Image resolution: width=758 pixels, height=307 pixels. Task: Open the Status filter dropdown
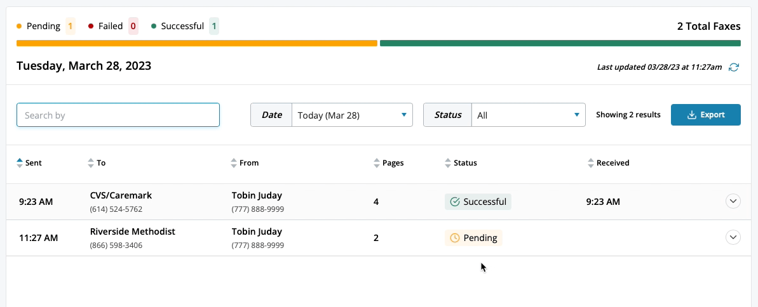coord(527,115)
